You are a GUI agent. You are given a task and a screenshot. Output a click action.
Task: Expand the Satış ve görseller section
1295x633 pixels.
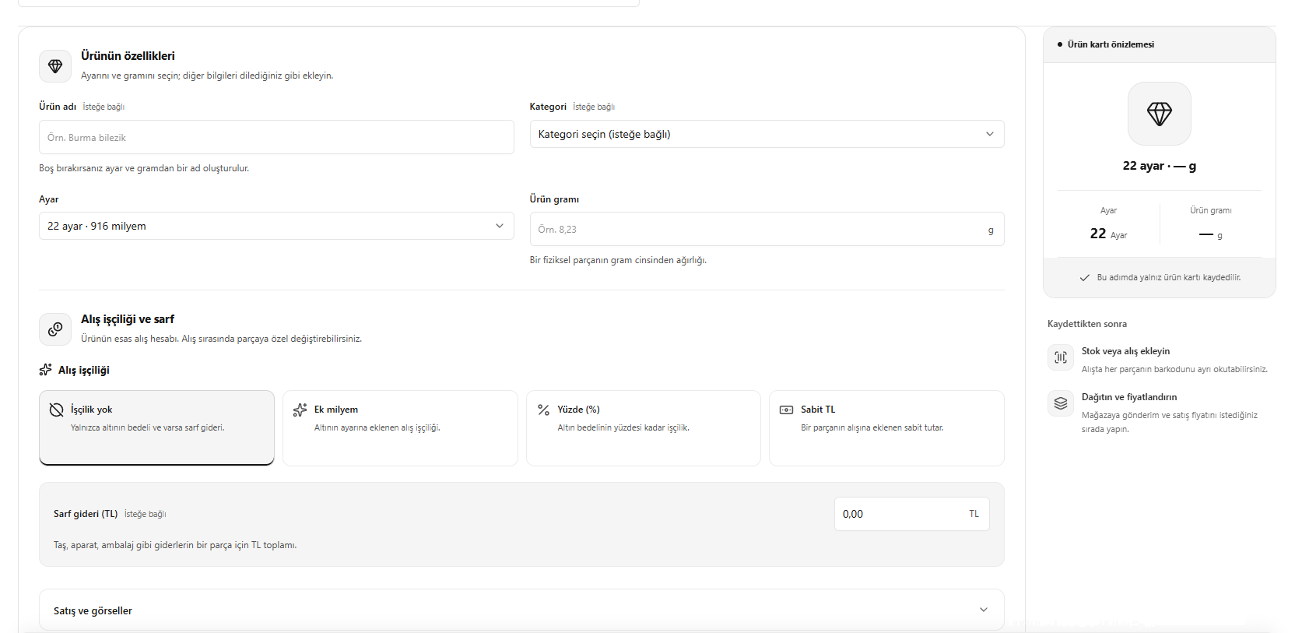521,610
